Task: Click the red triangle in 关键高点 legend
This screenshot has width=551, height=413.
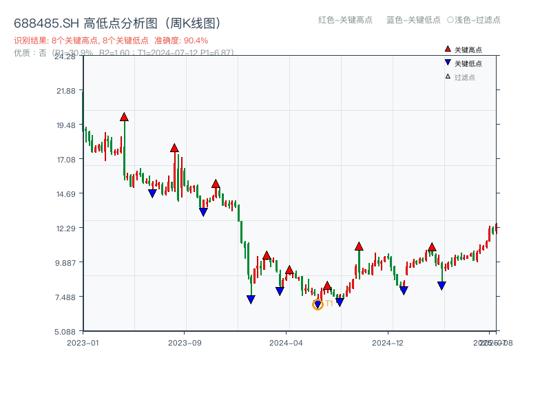Action: [x=448, y=49]
